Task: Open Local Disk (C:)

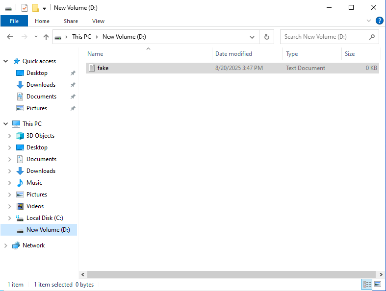Action: coord(45,218)
